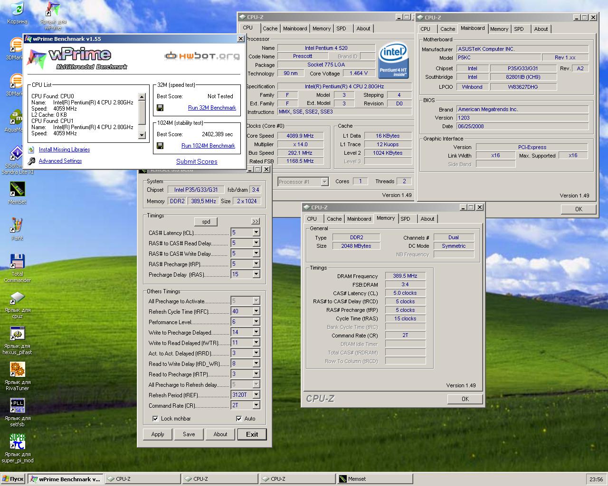608x486 pixels.
Task: Click the Apply button in MemSet
Action: click(158, 434)
